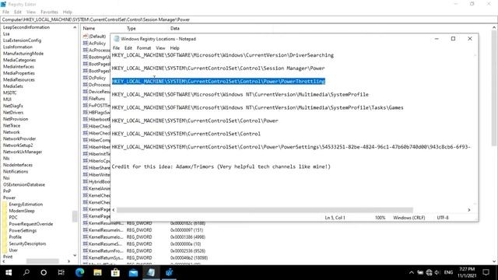Select MediaCategories key in tree
Screen dimensions: 498x280
[19, 60]
